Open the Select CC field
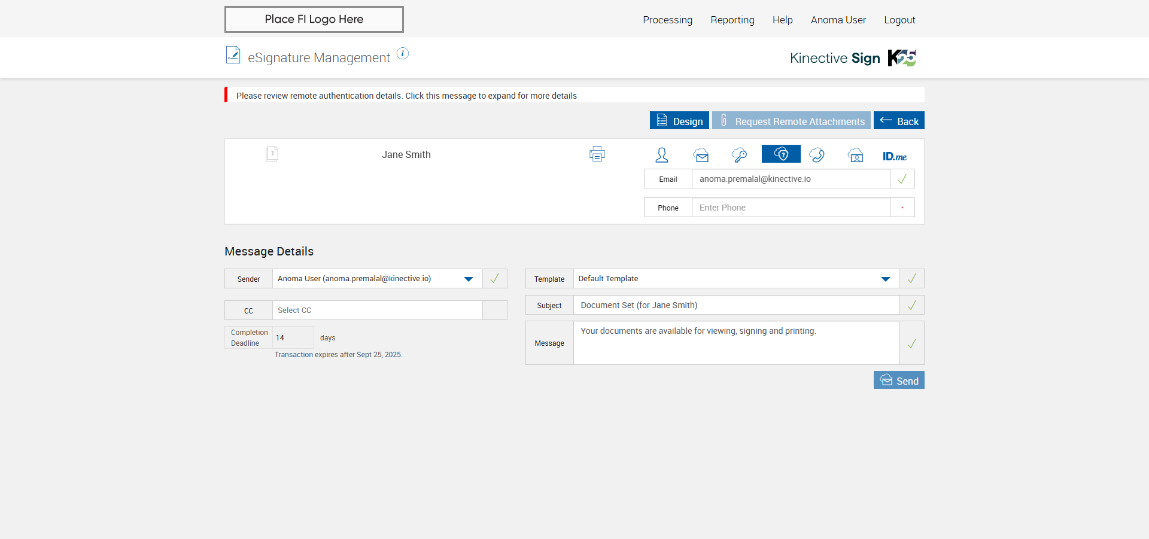 (x=377, y=310)
